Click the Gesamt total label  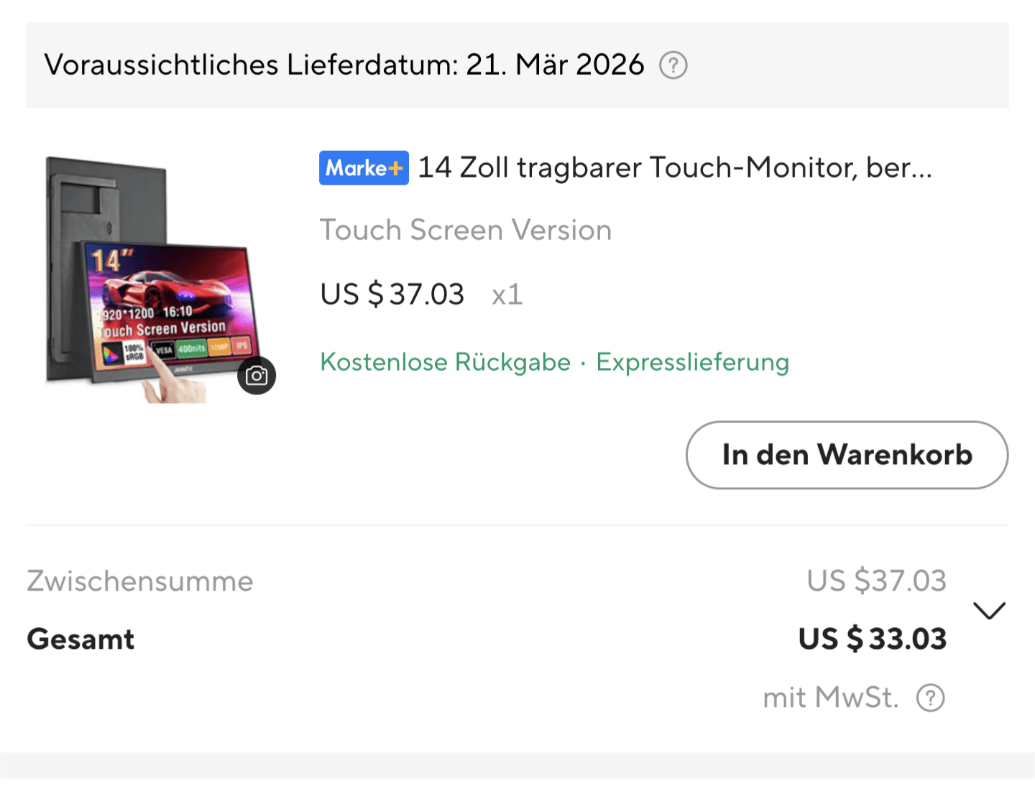[80, 639]
